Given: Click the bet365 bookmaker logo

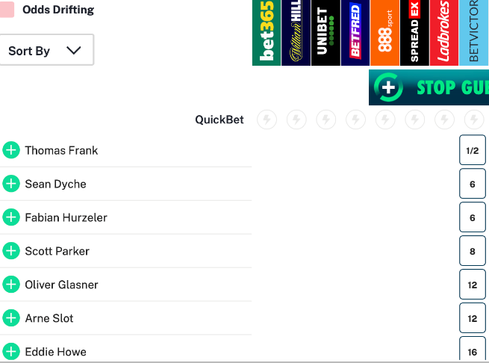Looking at the screenshot, I should [x=267, y=33].
